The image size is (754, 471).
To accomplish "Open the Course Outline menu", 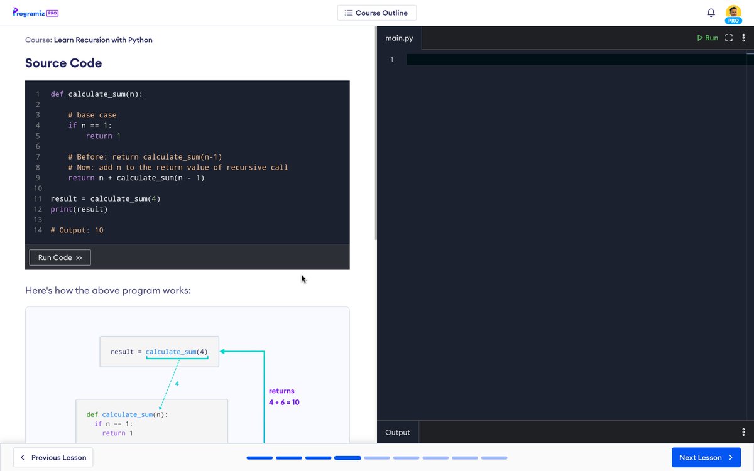I will click(377, 13).
